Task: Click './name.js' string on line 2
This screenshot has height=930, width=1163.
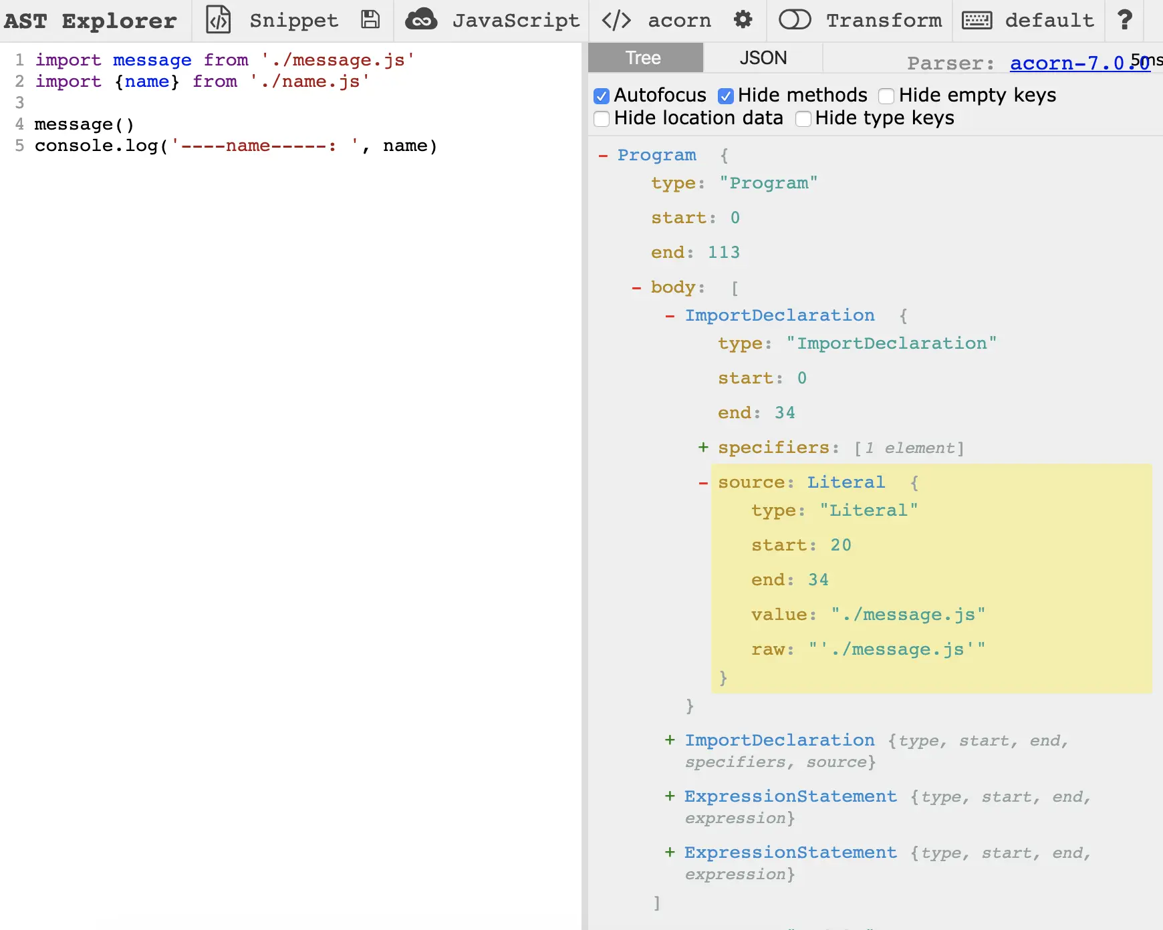Action: click(x=309, y=82)
